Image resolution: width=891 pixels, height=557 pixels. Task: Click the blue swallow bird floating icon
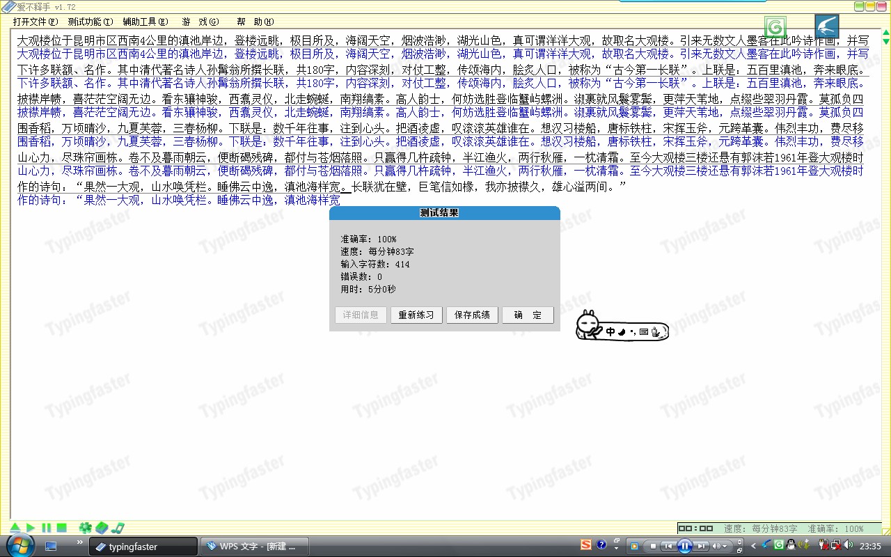coord(827,26)
